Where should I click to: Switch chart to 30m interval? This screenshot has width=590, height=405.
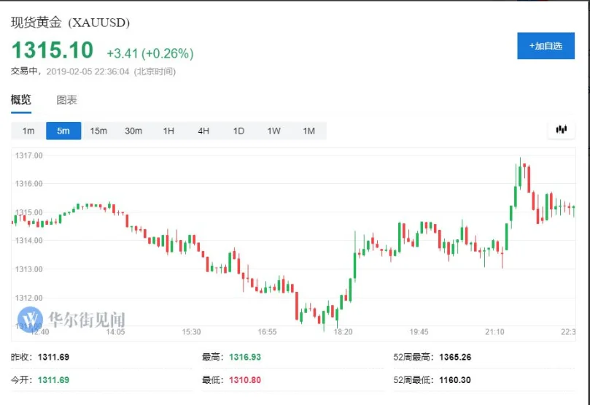click(x=133, y=131)
